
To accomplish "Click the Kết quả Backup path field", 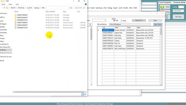I will pyautogui.click(x=130, y=24).
